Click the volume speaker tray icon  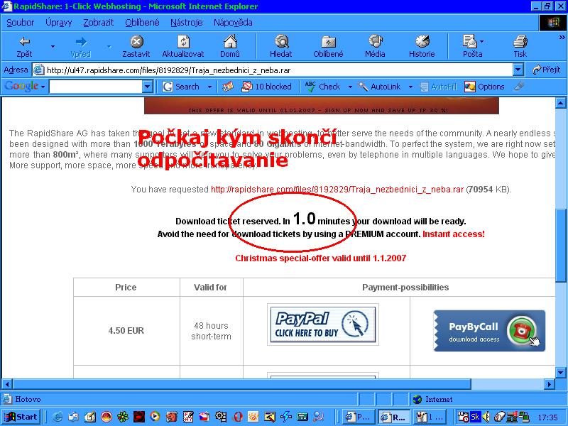click(x=486, y=417)
